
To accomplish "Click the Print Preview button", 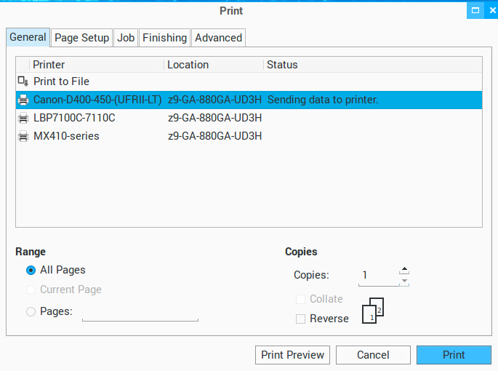I will click(x=292, y=355).
